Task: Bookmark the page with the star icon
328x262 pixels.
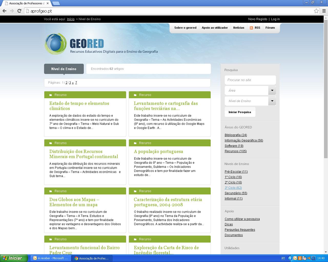Action: click(x=316, y=11)
